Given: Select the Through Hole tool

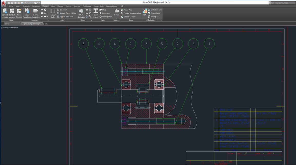Looking at the screenshot, I should 53,13.
